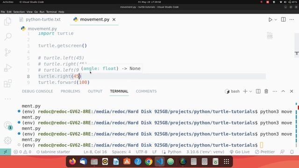Expand the run options dropdown arrow
This screenshot has height=168, width=299.
tap(276, 20)
